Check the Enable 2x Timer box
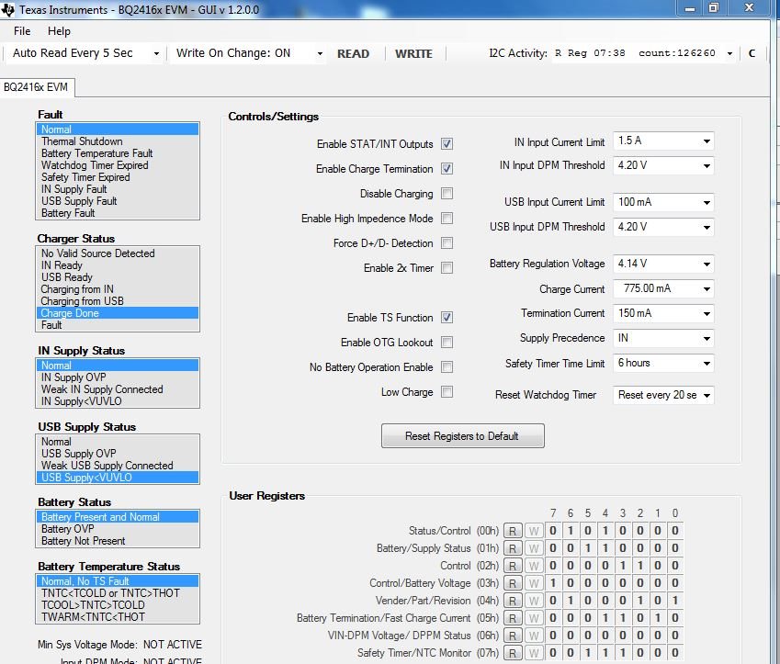The width and height of the screenshot is (780, 664). [447, 268]
